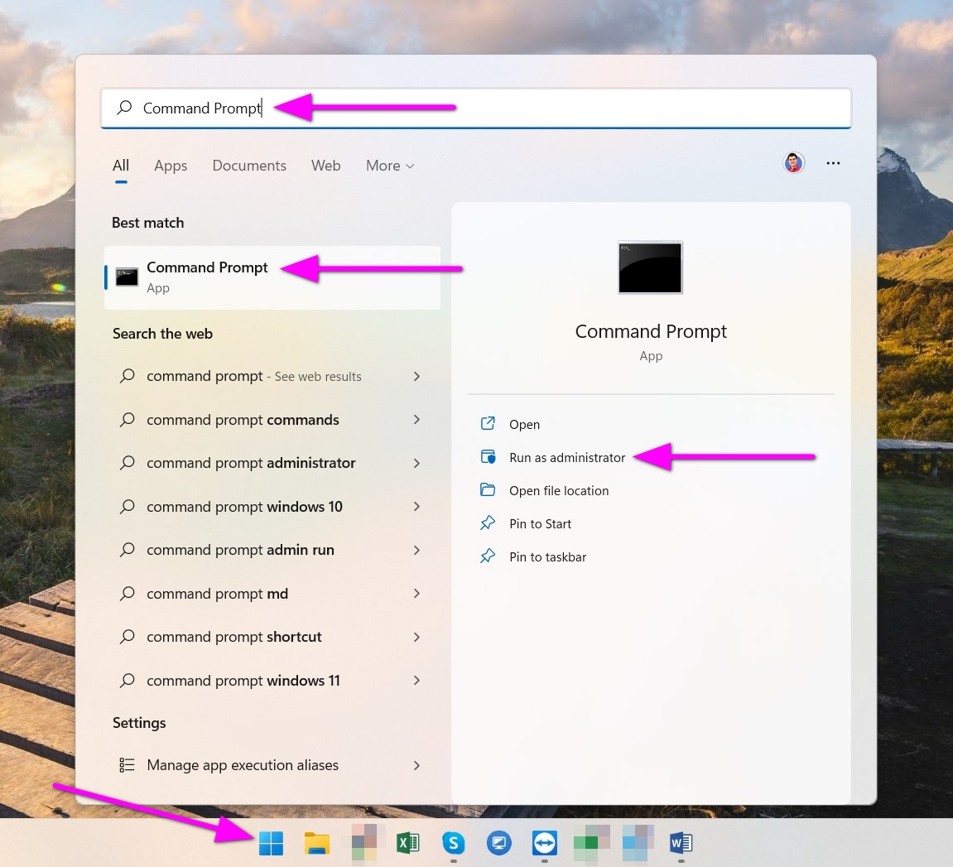Image resolution: width=953 pixels, height=867 pixels.
Task: Click the search magnifier icon in the search box
Action: [123, 108]
